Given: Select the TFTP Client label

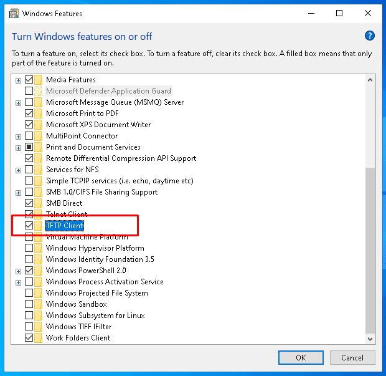Looking at the screenshot, I should [65, 226].
